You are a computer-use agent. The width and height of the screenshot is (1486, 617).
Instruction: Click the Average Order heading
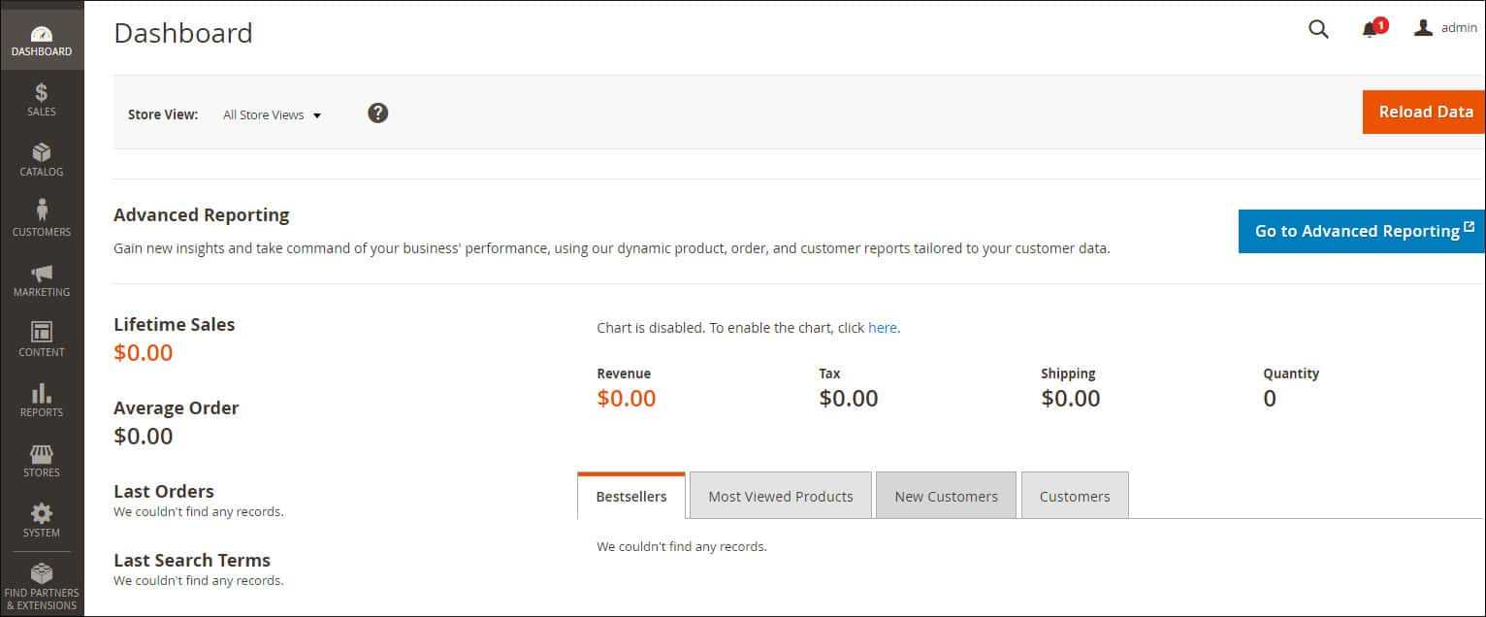(x=177, y=407)
